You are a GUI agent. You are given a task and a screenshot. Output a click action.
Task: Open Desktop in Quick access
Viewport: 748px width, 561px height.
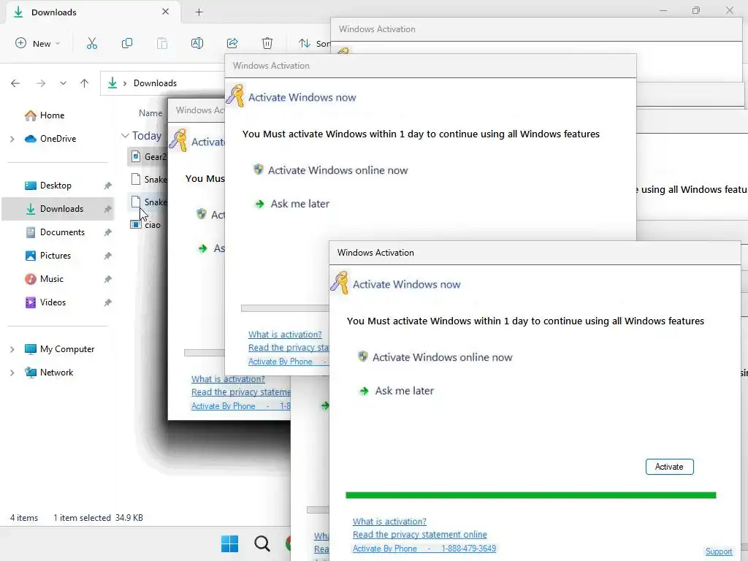click(x=56, y=185)
